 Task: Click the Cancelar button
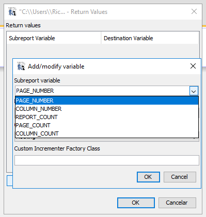(177, 203)
